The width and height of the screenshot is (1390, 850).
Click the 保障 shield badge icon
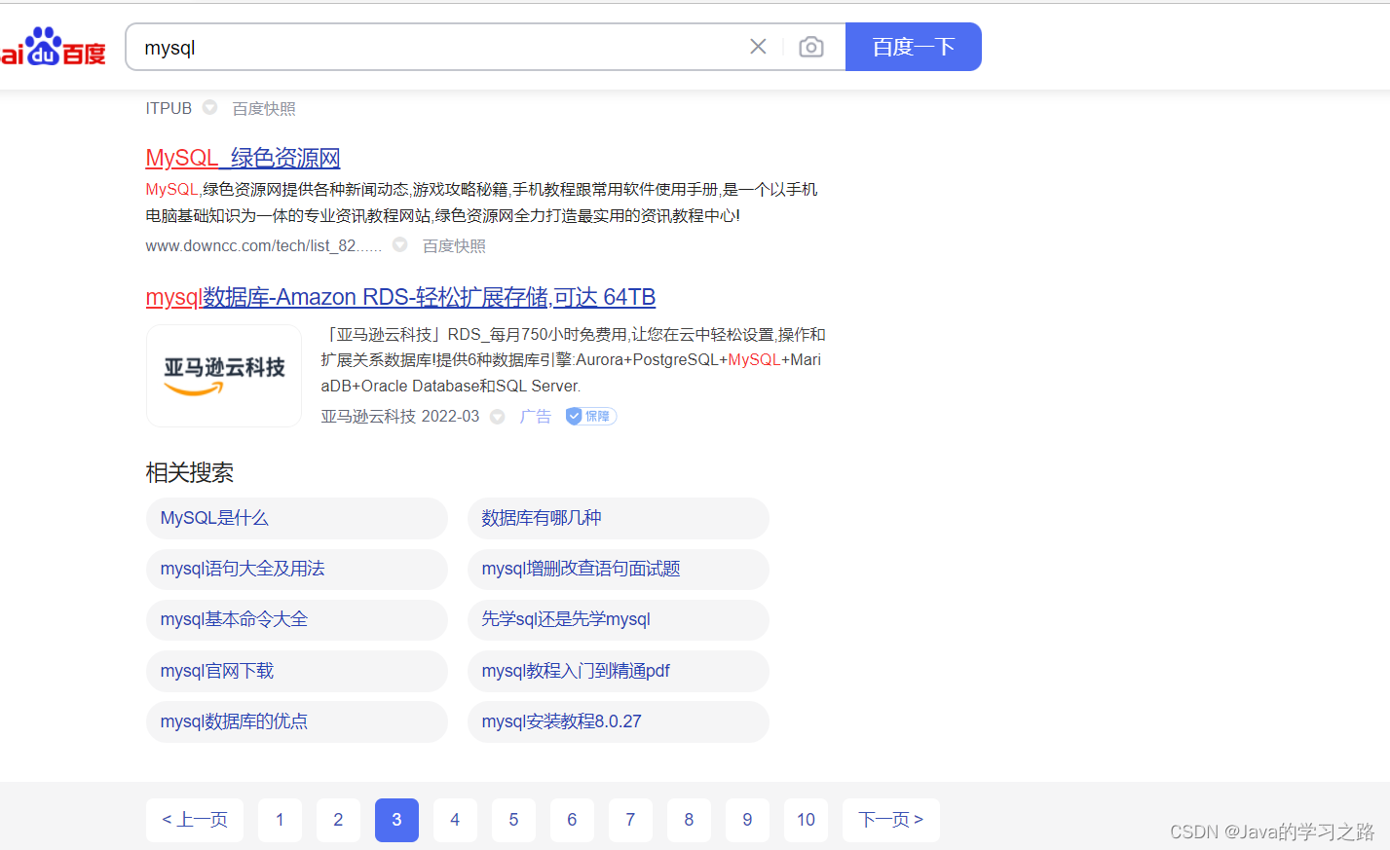[x=590, y=417]
